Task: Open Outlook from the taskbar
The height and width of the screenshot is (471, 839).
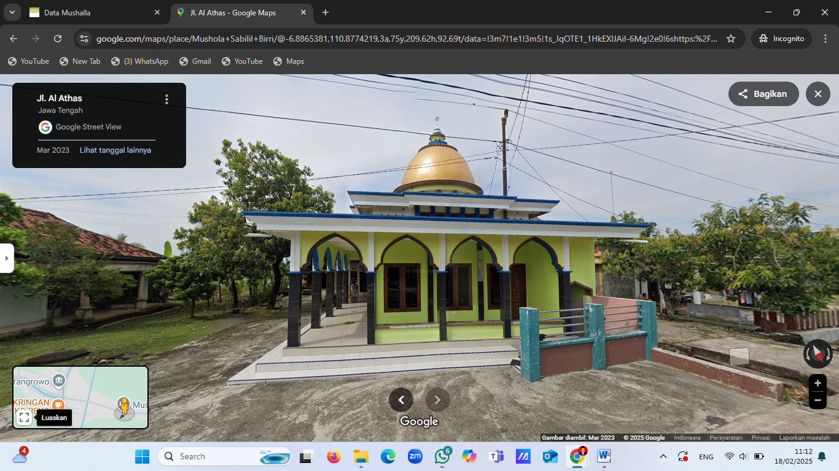Action: [550, 456]
